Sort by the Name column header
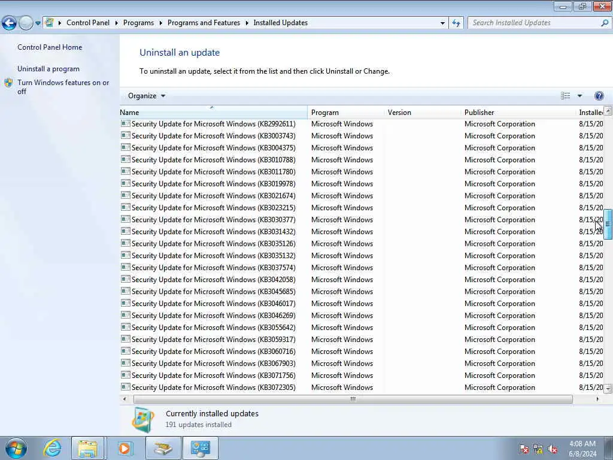613x460 pixels. click(214, 112)
